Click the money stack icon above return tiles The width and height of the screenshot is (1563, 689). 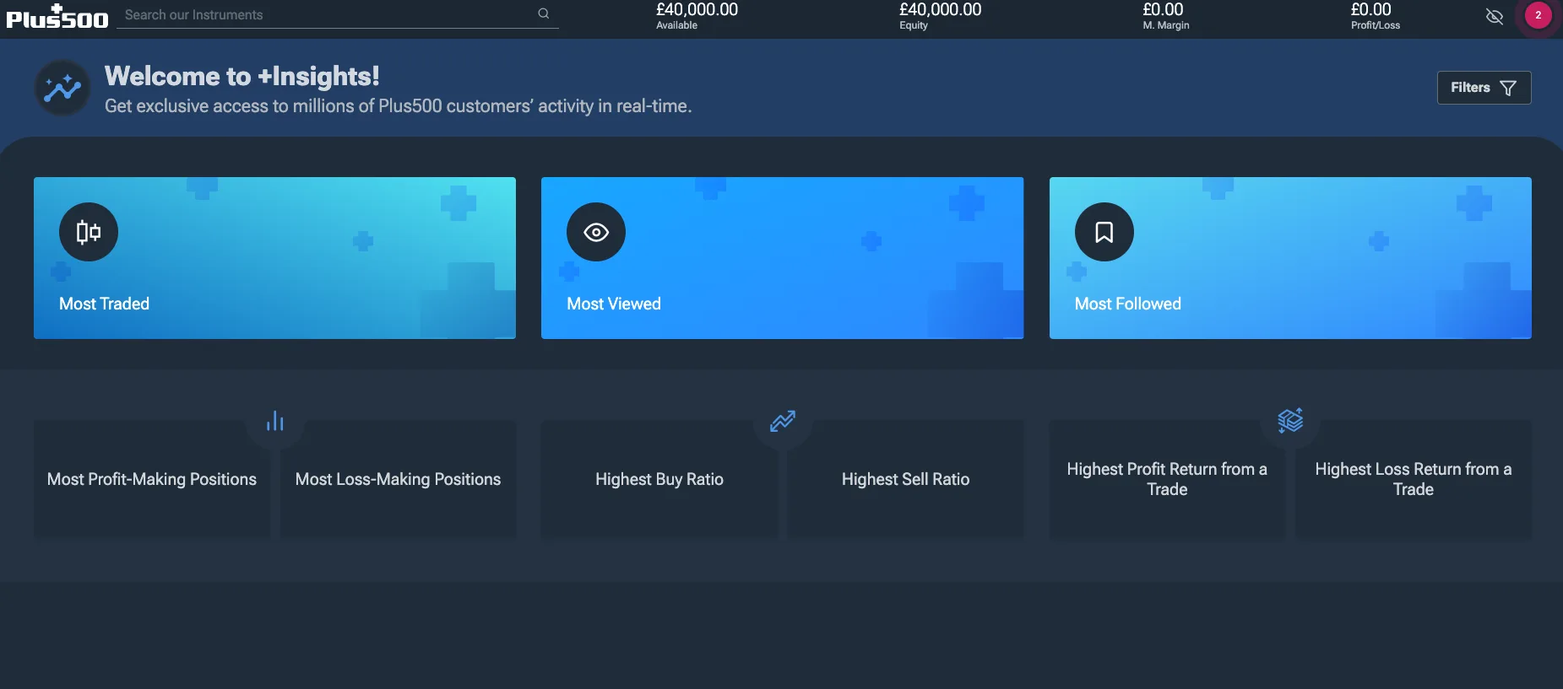coord(1290,420)
